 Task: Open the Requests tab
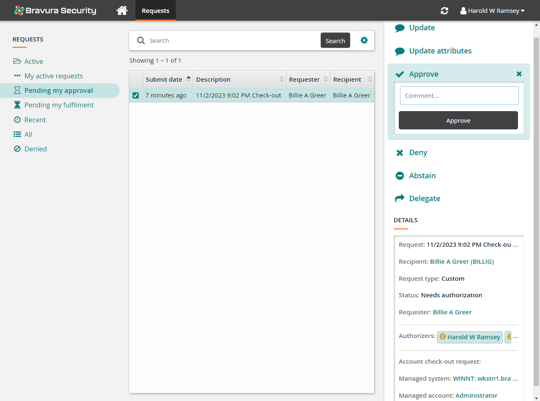point(155,11)
